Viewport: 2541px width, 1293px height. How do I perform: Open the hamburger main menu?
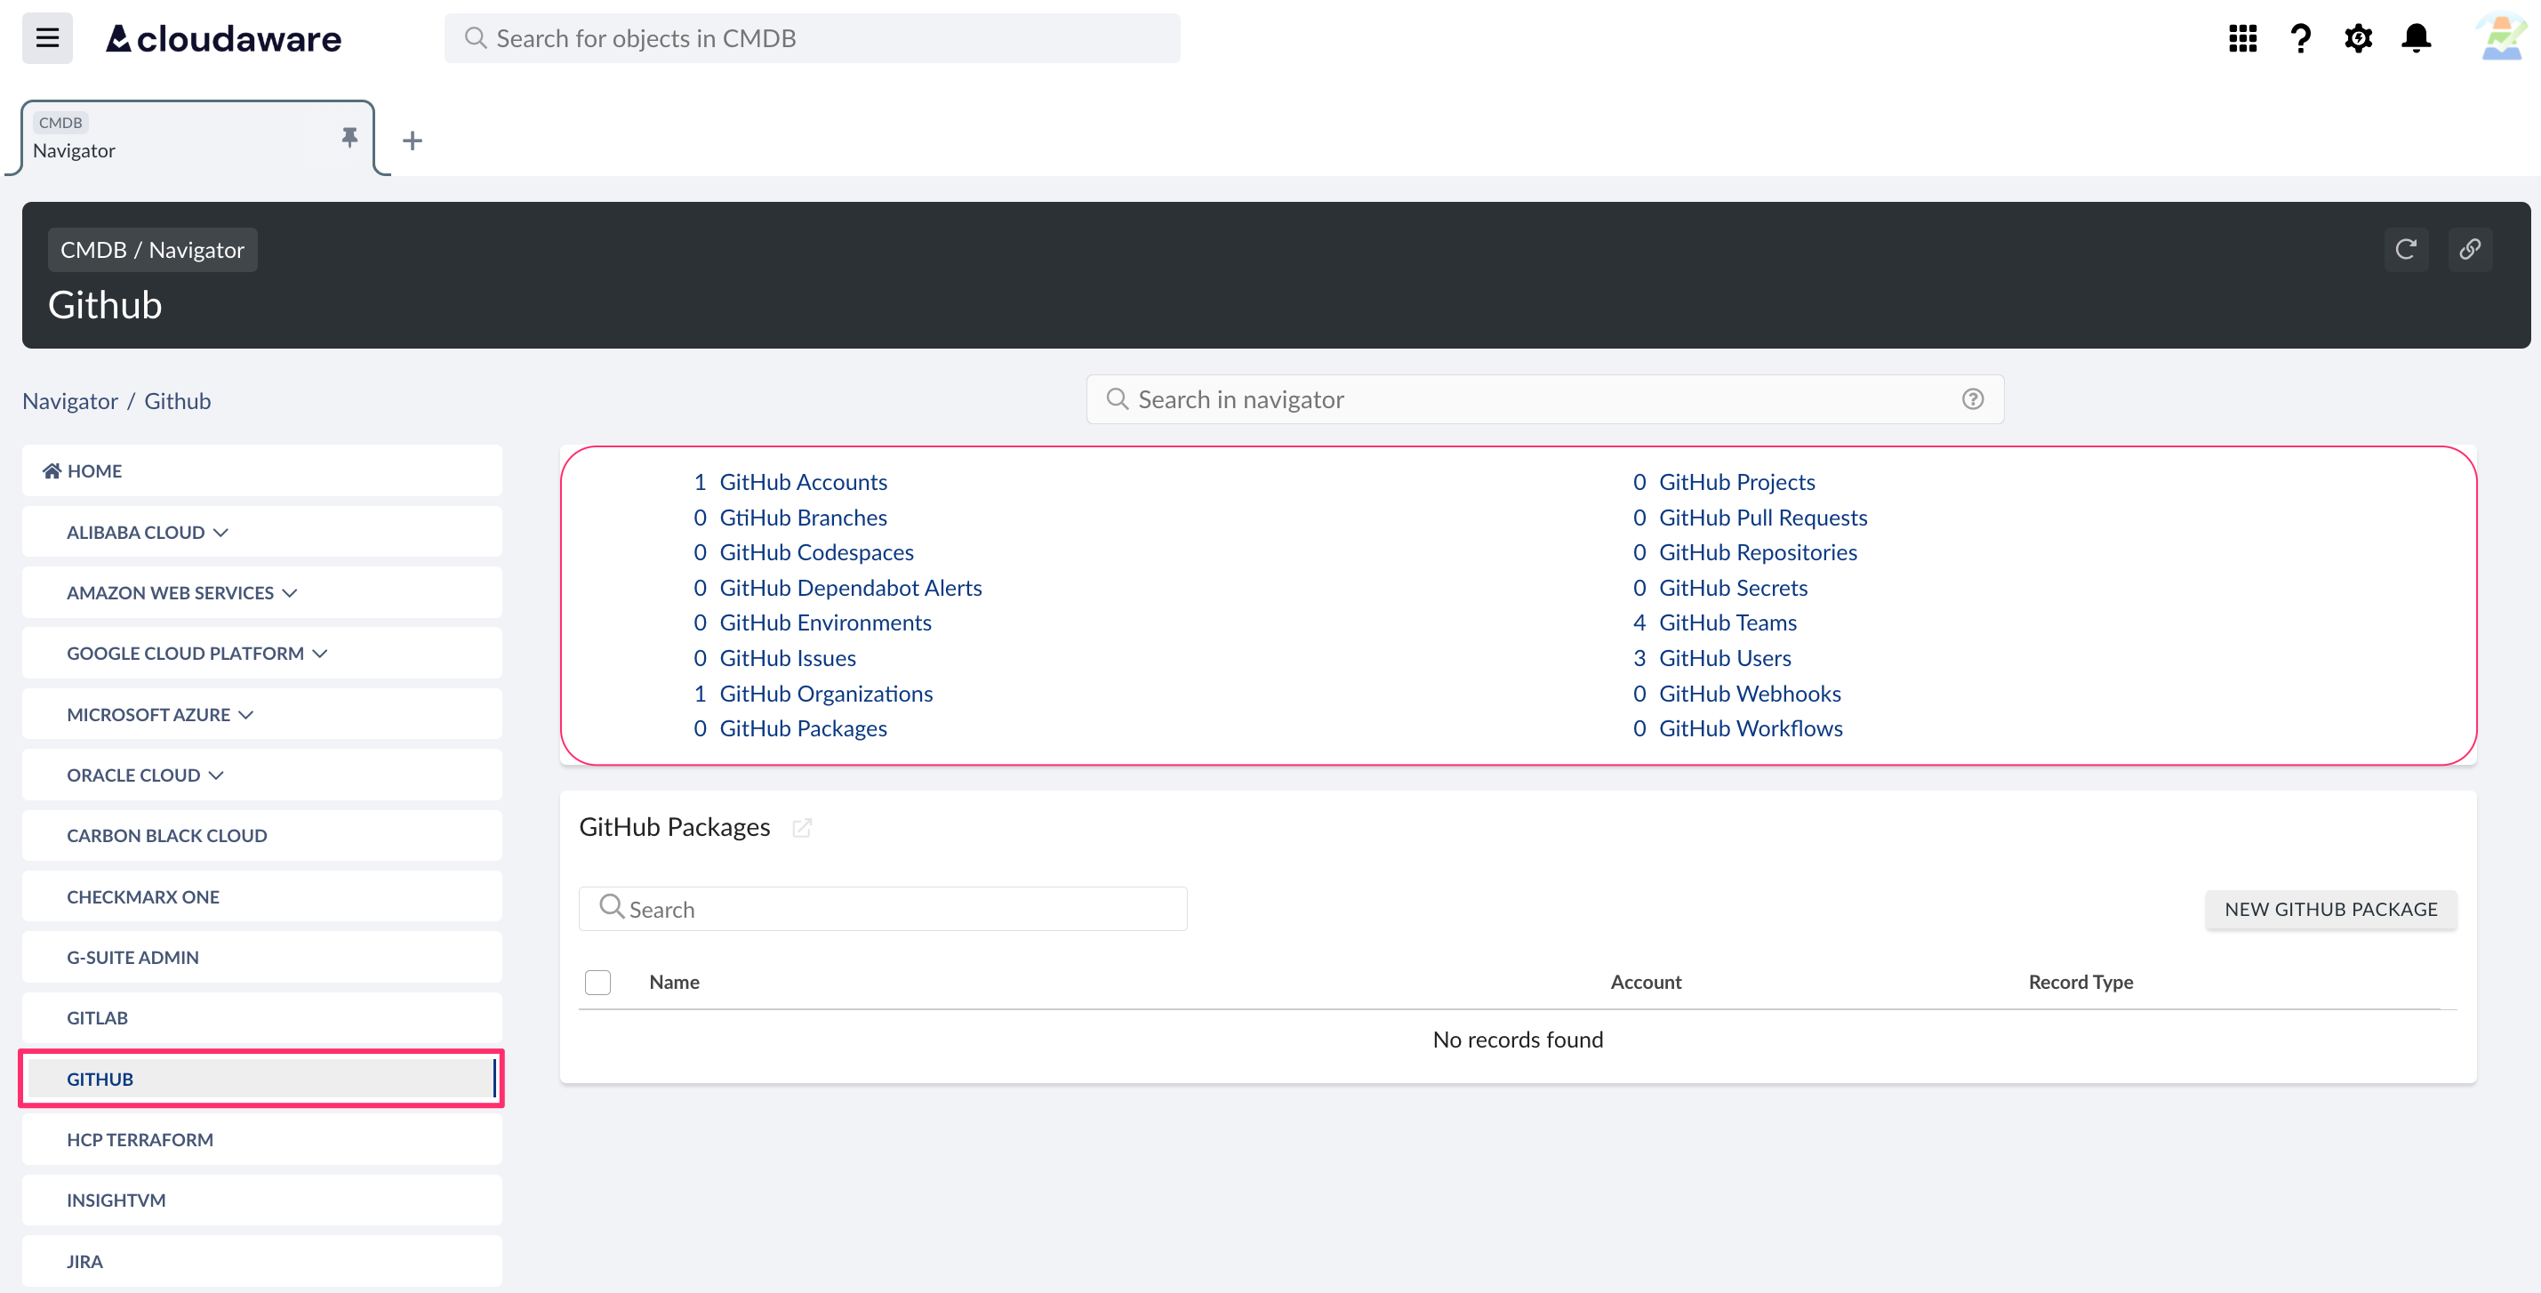point(47,38)
